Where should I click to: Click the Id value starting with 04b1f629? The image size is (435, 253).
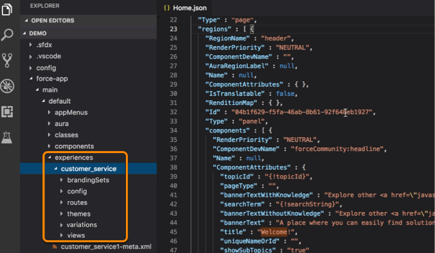click(x=302, y=112)
